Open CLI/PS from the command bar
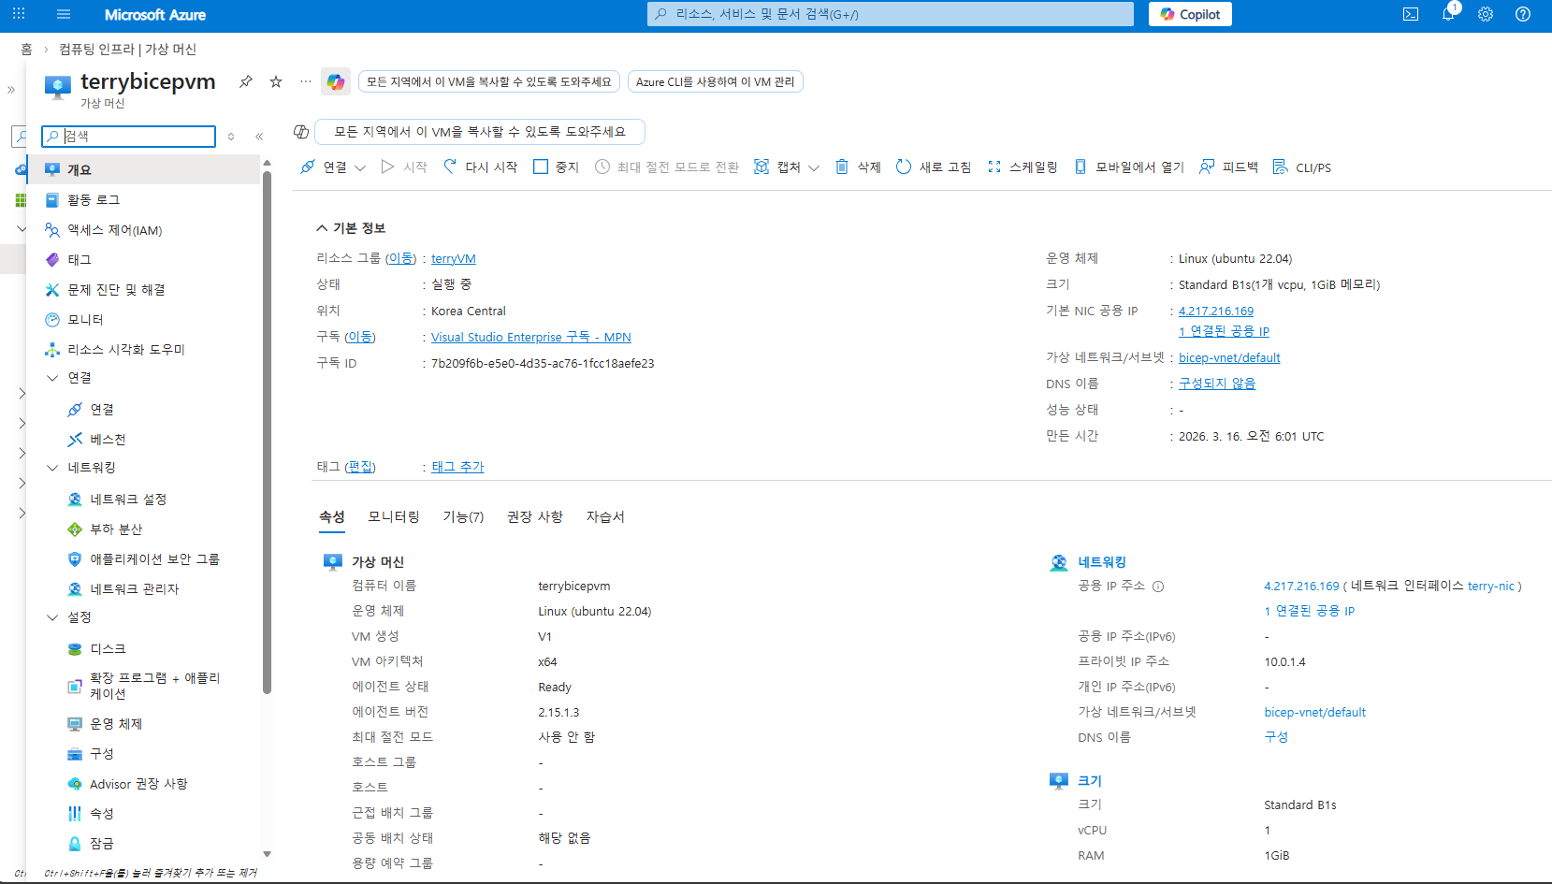Screen dimensions: 1552x884 coord(1301,167)
